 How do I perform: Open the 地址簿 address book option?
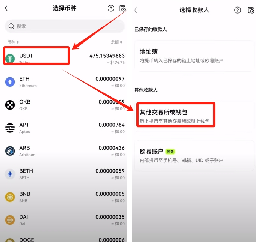[x=194, y=56]
